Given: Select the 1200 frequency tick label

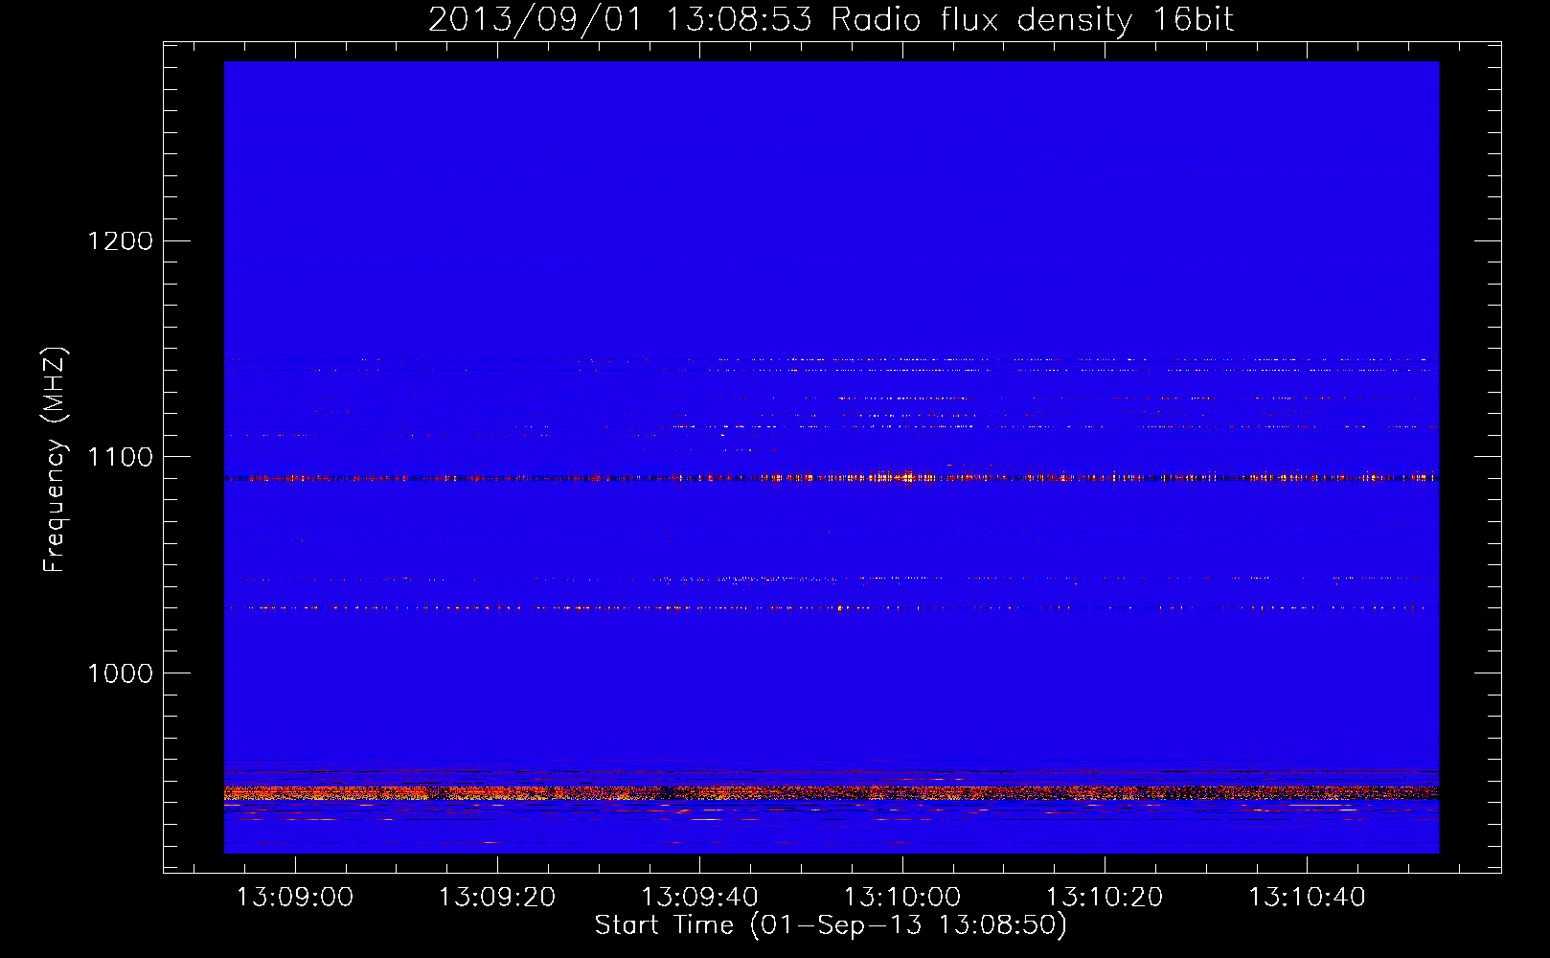Looking at the screenshot, I should coord(121,240).
